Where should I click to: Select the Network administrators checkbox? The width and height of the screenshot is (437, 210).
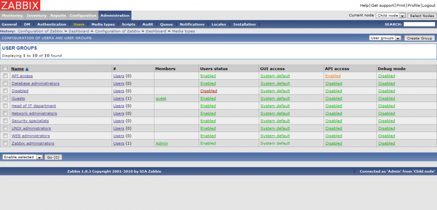[x=5, y=113]
